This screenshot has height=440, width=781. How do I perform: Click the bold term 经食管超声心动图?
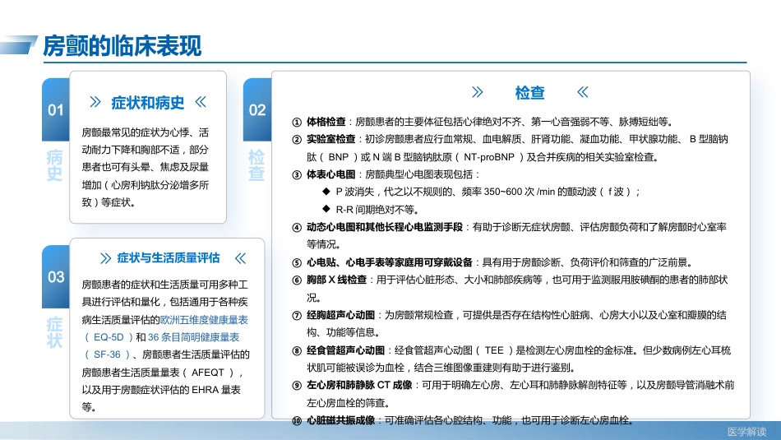point(345,350)
